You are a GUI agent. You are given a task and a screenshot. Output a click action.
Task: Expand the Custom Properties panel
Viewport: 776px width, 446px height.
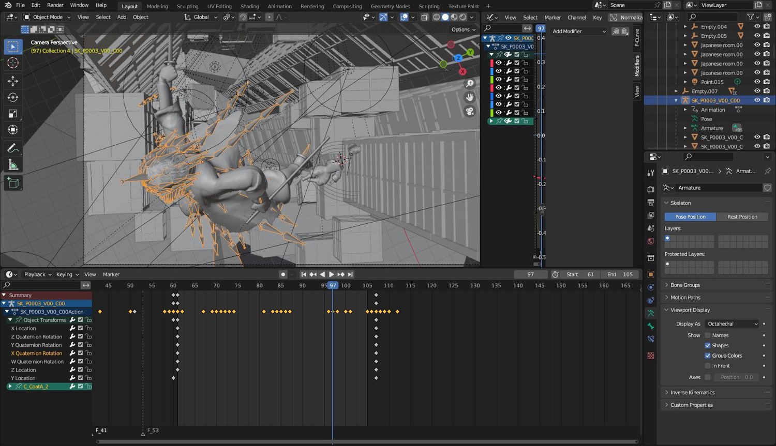coord(716,405)
